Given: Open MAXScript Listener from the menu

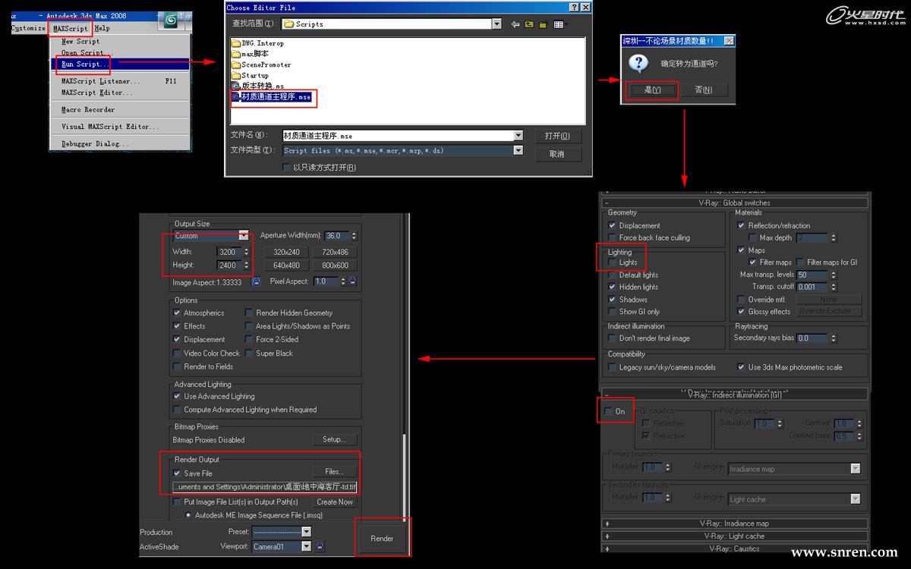Looking at the screenshot, I should (x=120, y=81).
